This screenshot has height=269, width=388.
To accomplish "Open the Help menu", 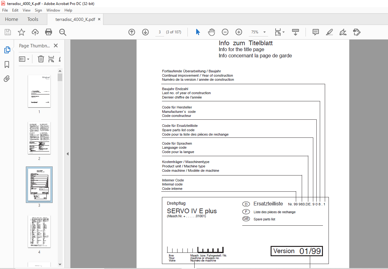I will [68, 10].
